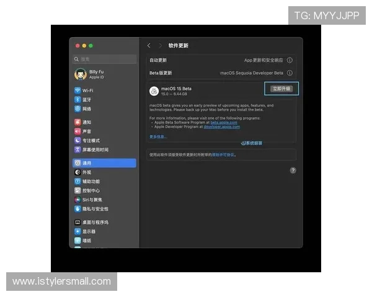Viewport: 372px width, 297px height.
Task: Go forward with the right chevron
Action: (x=160, y=45)
